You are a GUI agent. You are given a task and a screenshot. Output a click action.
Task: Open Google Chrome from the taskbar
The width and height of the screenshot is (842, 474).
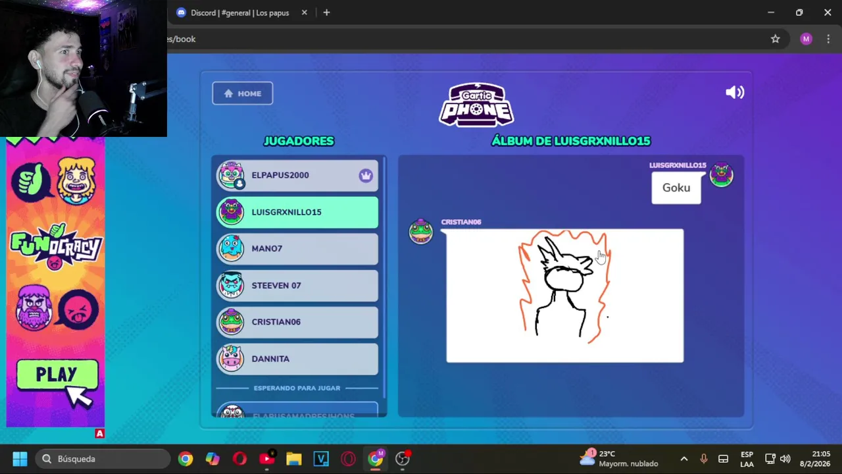pyautogui.click(x=186, y=459)
